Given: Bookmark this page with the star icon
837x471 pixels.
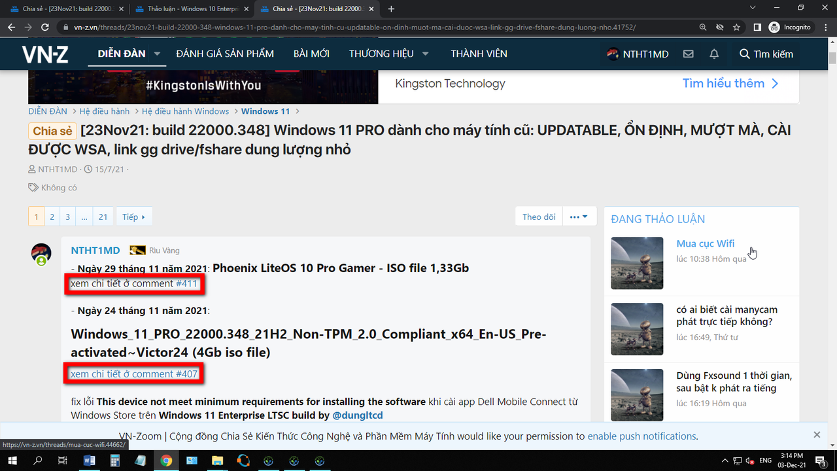Looking at the screenshot, I should click(x=737, y=27).
